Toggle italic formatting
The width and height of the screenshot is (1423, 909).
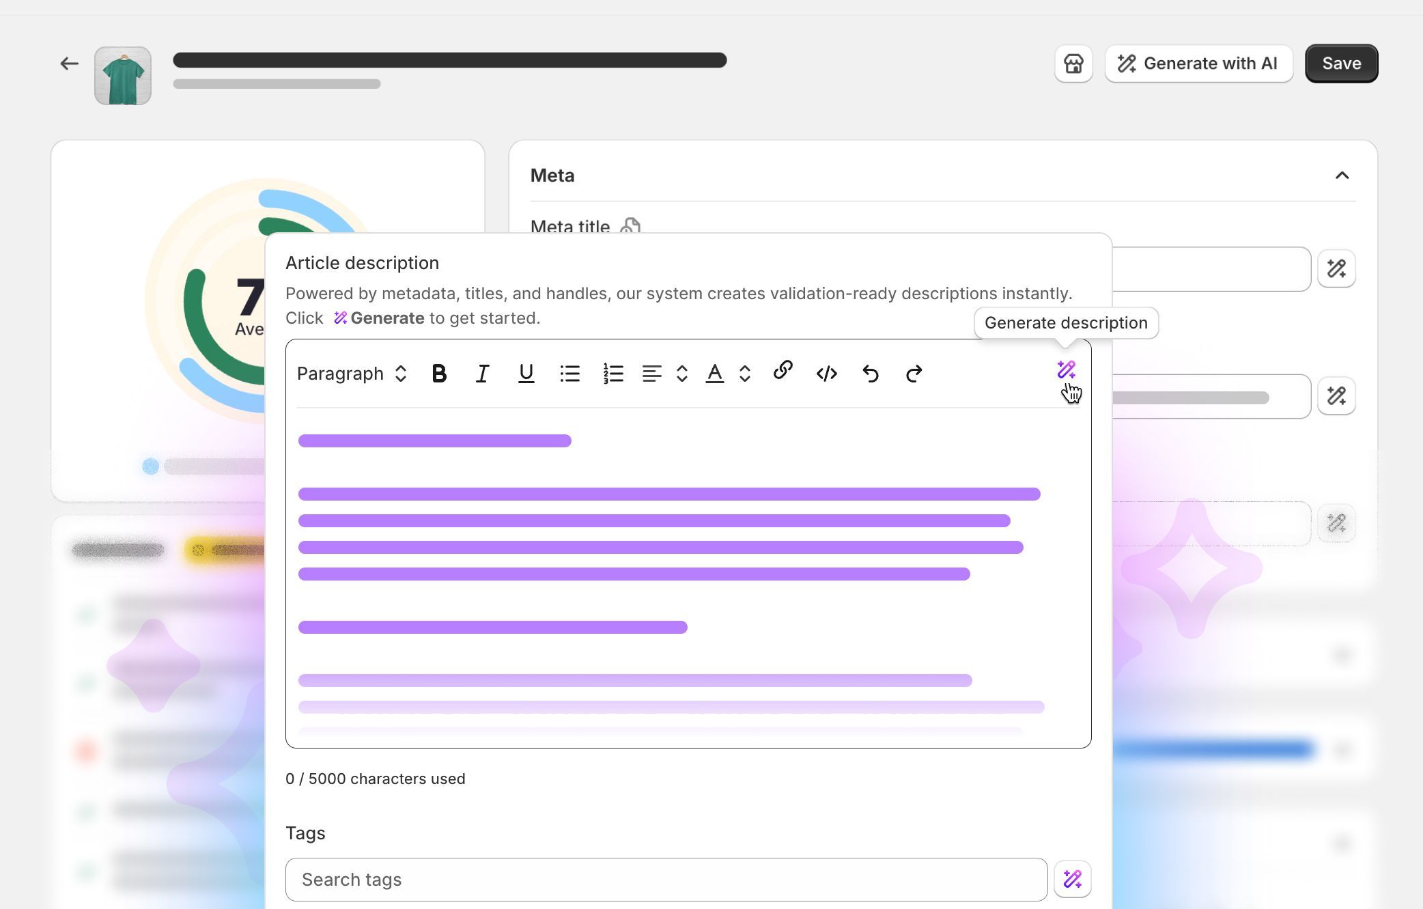(482, 373)
